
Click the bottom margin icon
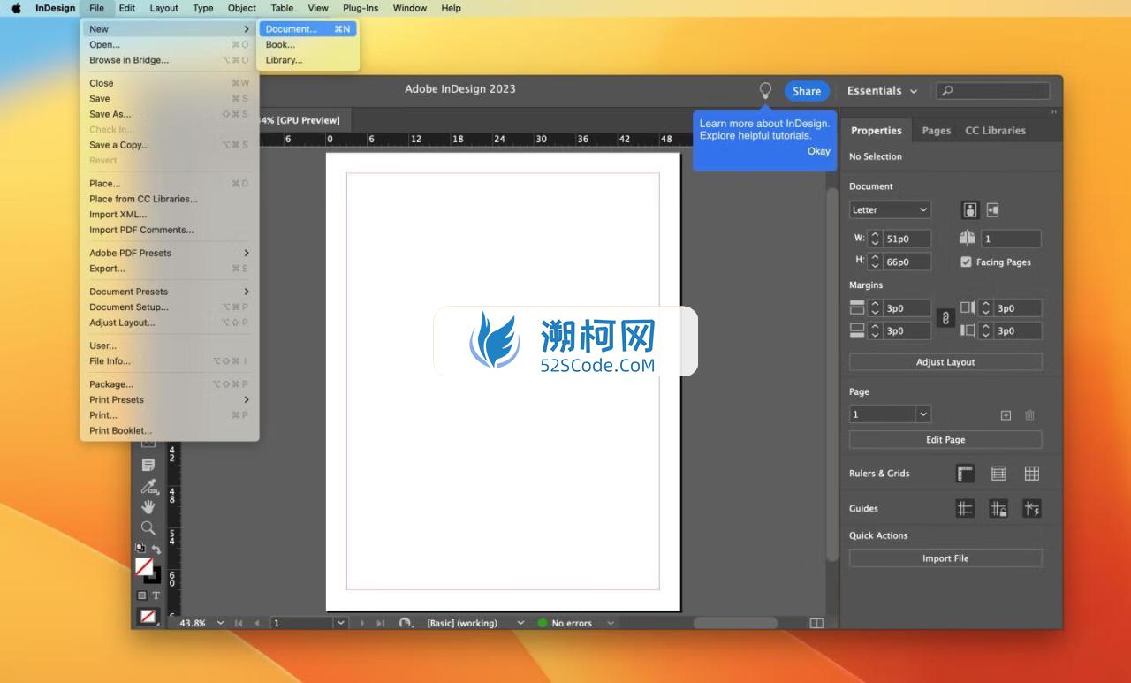[x=856, y=330]
